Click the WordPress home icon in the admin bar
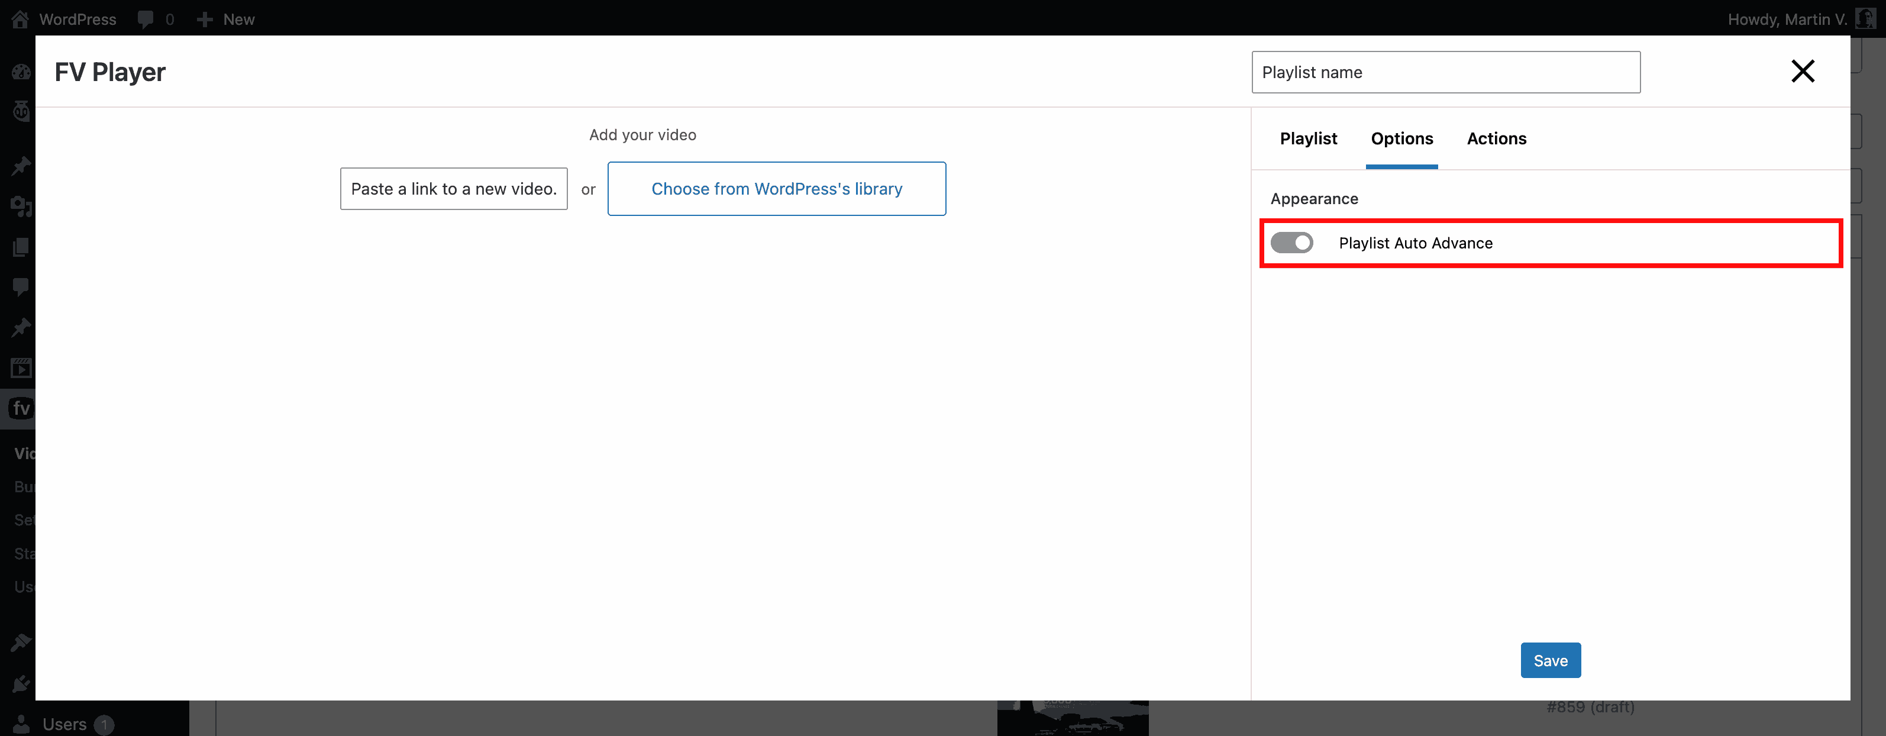Viewport: 1886px width, 736px height. pyautogui.click(x=21, y=19)
